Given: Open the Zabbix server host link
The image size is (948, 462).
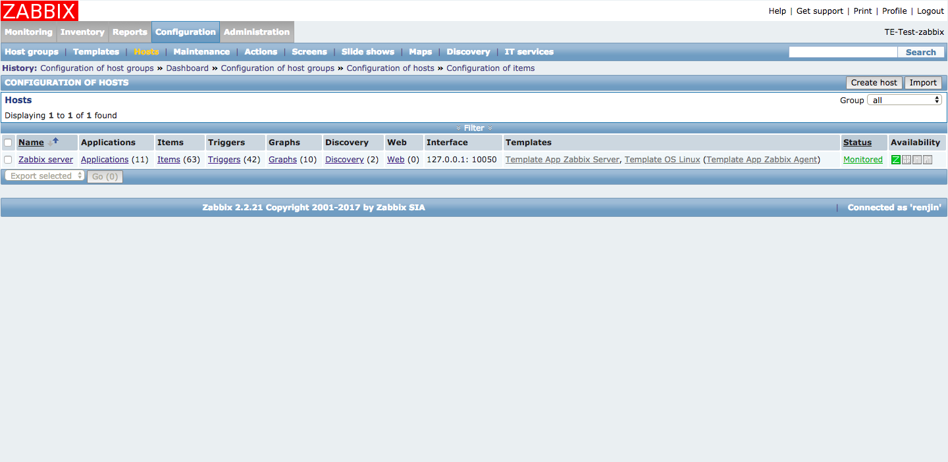Looking at the screenshot, I should coord(45,160).
